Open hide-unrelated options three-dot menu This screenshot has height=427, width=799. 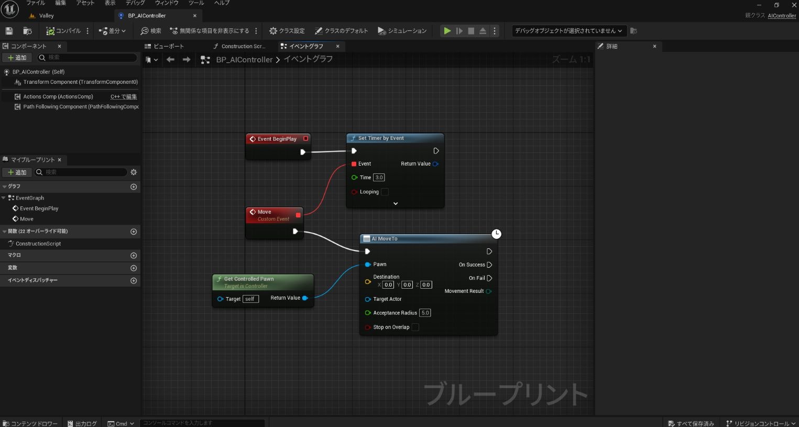(256, 31)
